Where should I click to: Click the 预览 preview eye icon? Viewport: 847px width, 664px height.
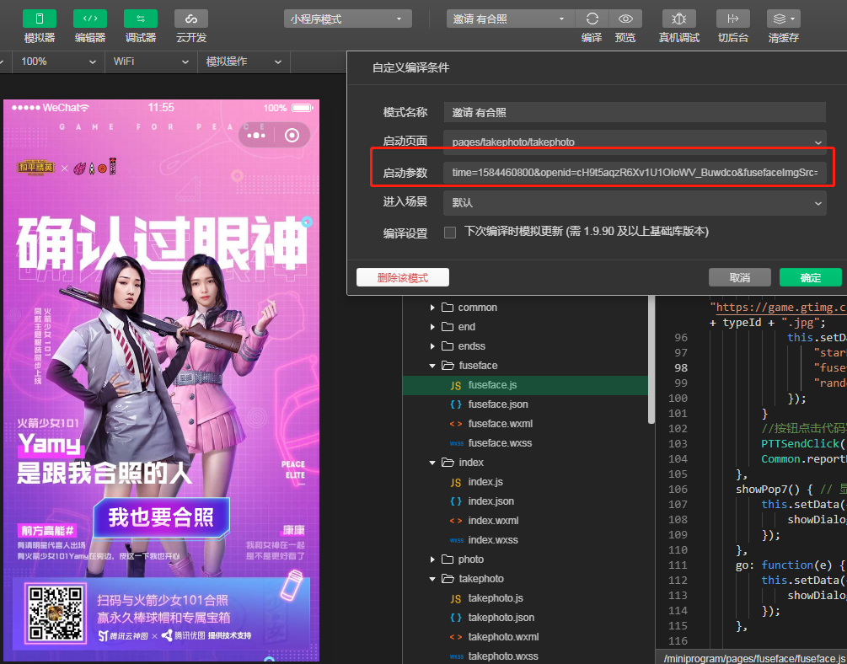pyautogui.click(x=625, y=19)
